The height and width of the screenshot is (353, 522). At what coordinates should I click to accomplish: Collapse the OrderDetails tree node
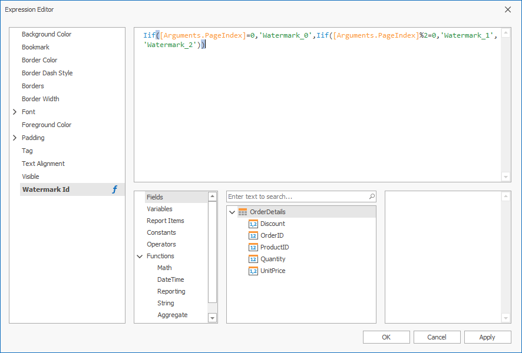coord(232,212)
